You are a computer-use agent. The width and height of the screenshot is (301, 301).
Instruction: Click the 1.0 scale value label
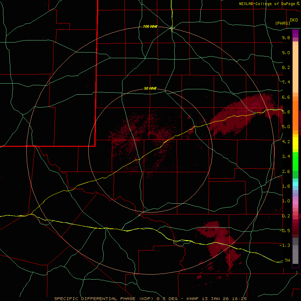click(286, 201)
